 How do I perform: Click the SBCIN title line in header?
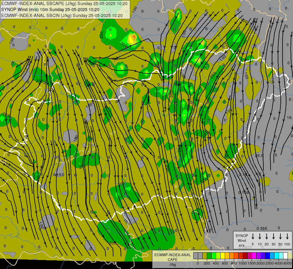(62, 16)
